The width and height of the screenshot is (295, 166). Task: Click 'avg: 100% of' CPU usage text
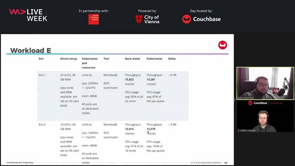[155, 146]
